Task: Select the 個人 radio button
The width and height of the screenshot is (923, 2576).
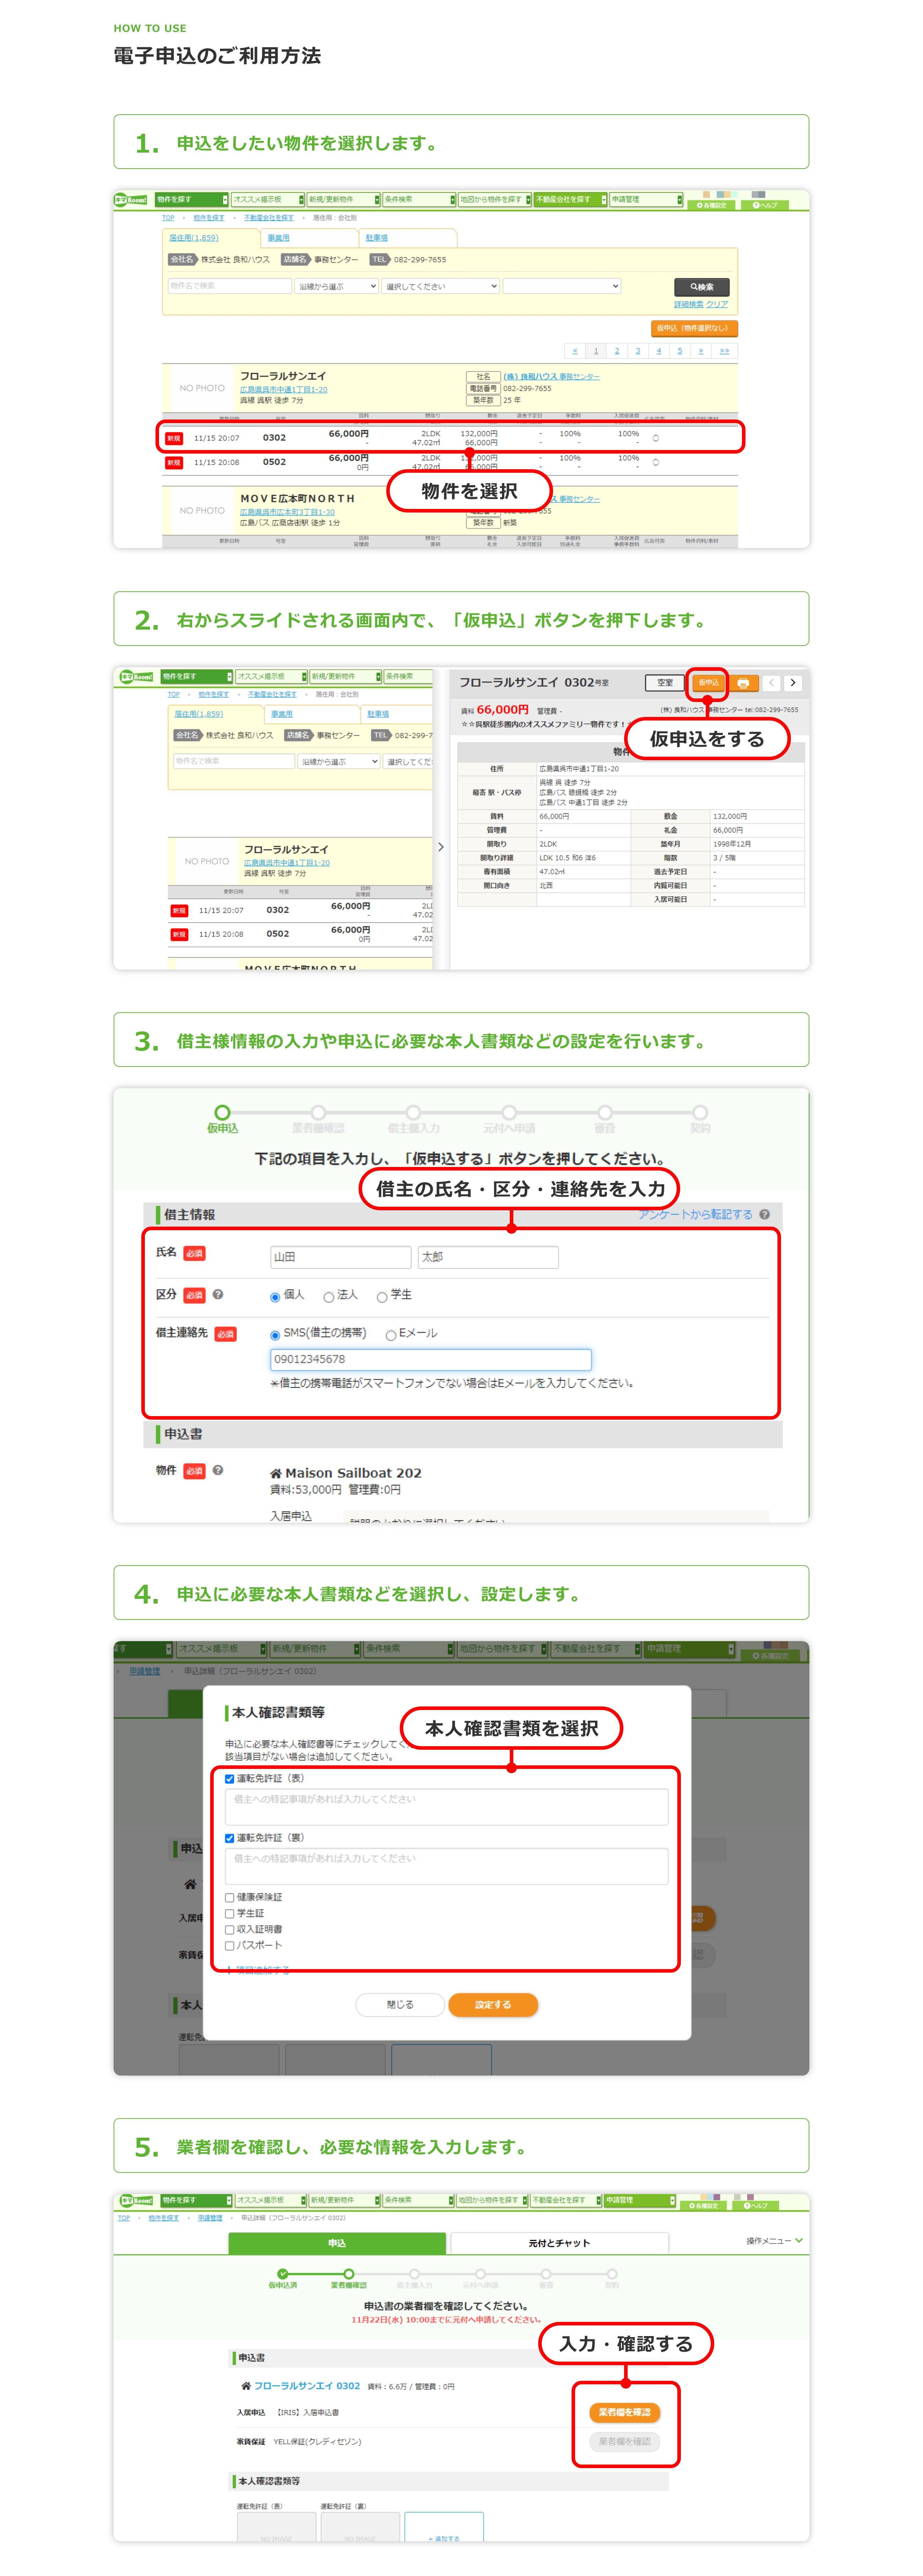Action: coord(275,1297)
